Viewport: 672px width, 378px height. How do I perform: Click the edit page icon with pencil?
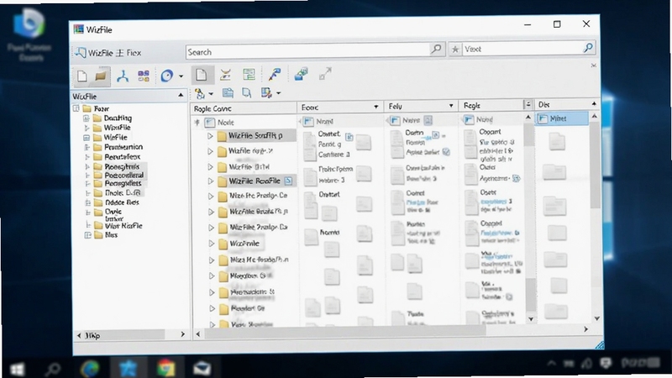[x=266, y=93]
